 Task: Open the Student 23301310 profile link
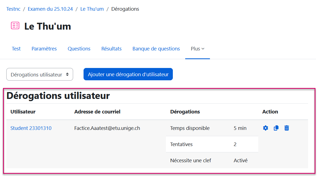(x=31, y=128)
